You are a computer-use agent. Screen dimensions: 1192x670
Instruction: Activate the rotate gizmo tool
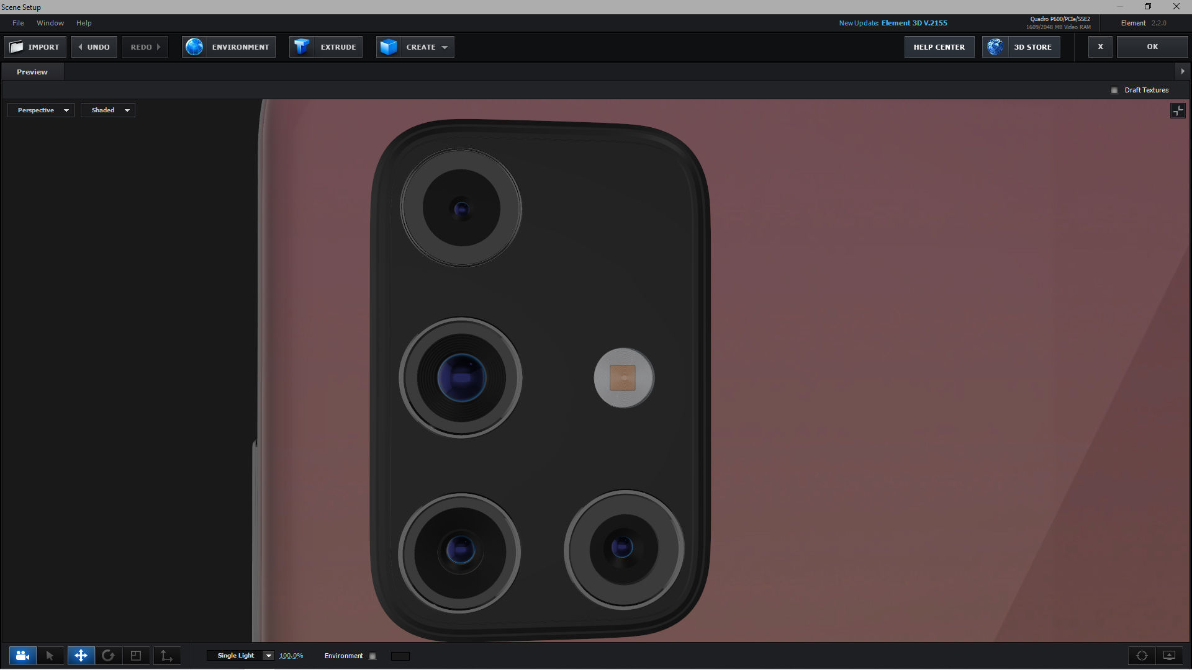(x=108, y=656)
